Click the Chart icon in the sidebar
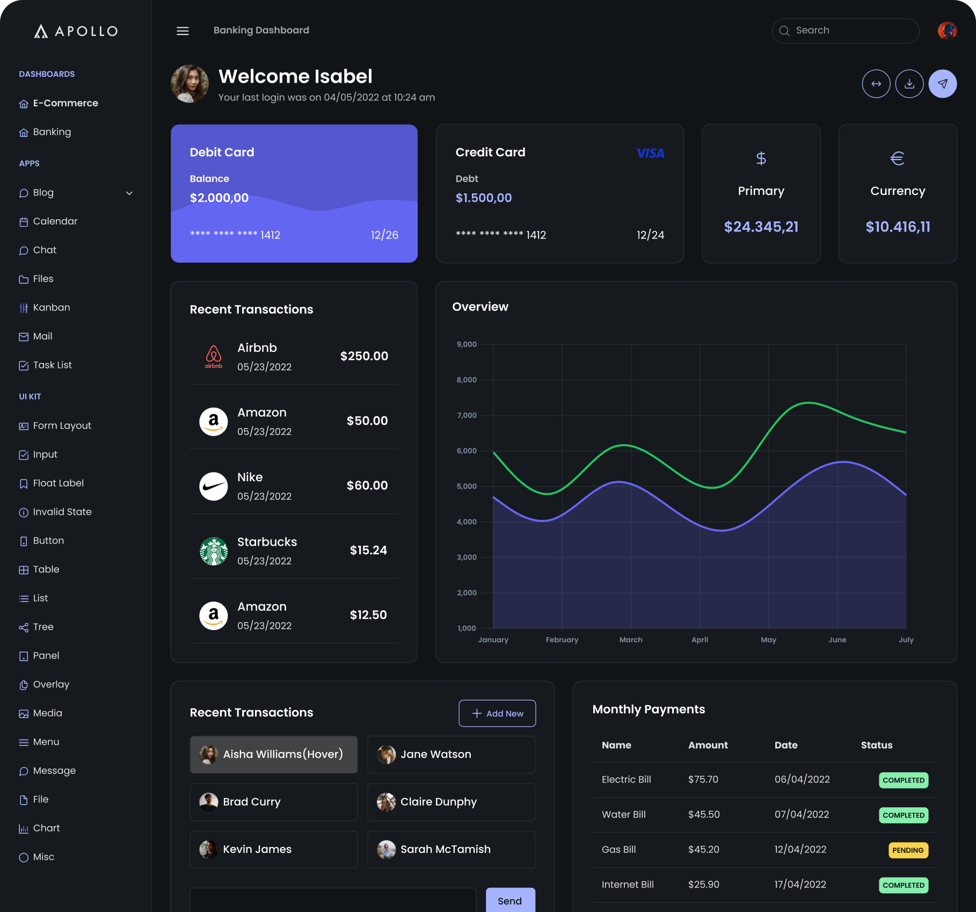The width and height of the screenshot is (976, 912). pos(24,828)
